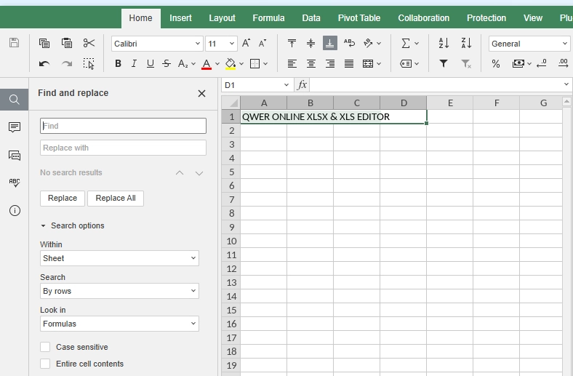Click the Cut scissors icon

(x=89, y=43)
